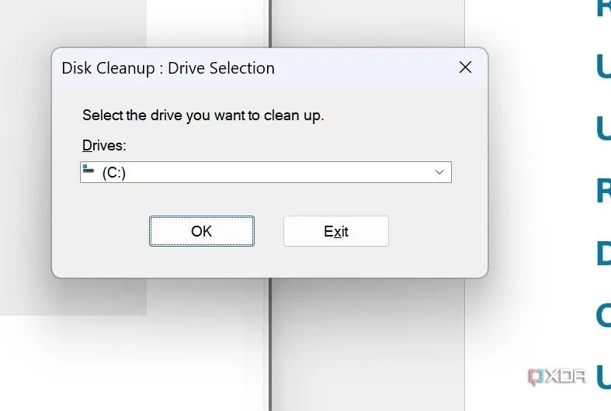Click the blue letter C outside the dialog

click(603, 316)
